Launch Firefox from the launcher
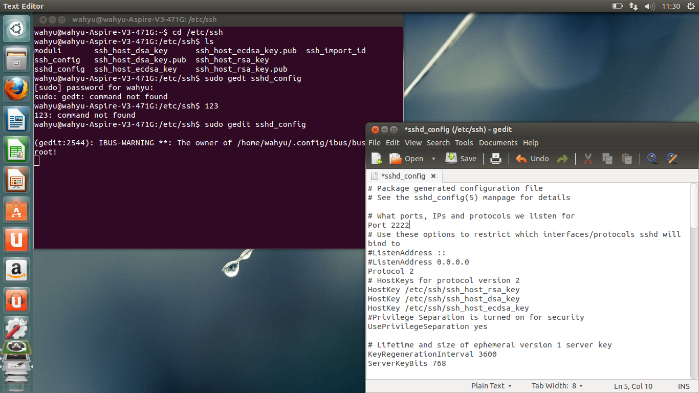Viewport: 699px width, 393px height. click(16, 89)
